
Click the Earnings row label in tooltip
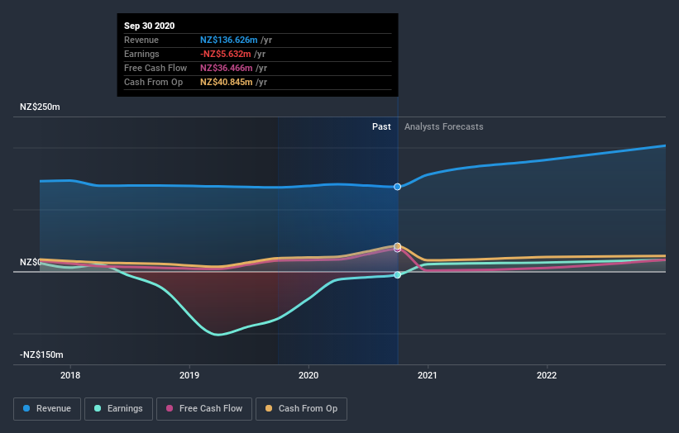coord(141,54)
